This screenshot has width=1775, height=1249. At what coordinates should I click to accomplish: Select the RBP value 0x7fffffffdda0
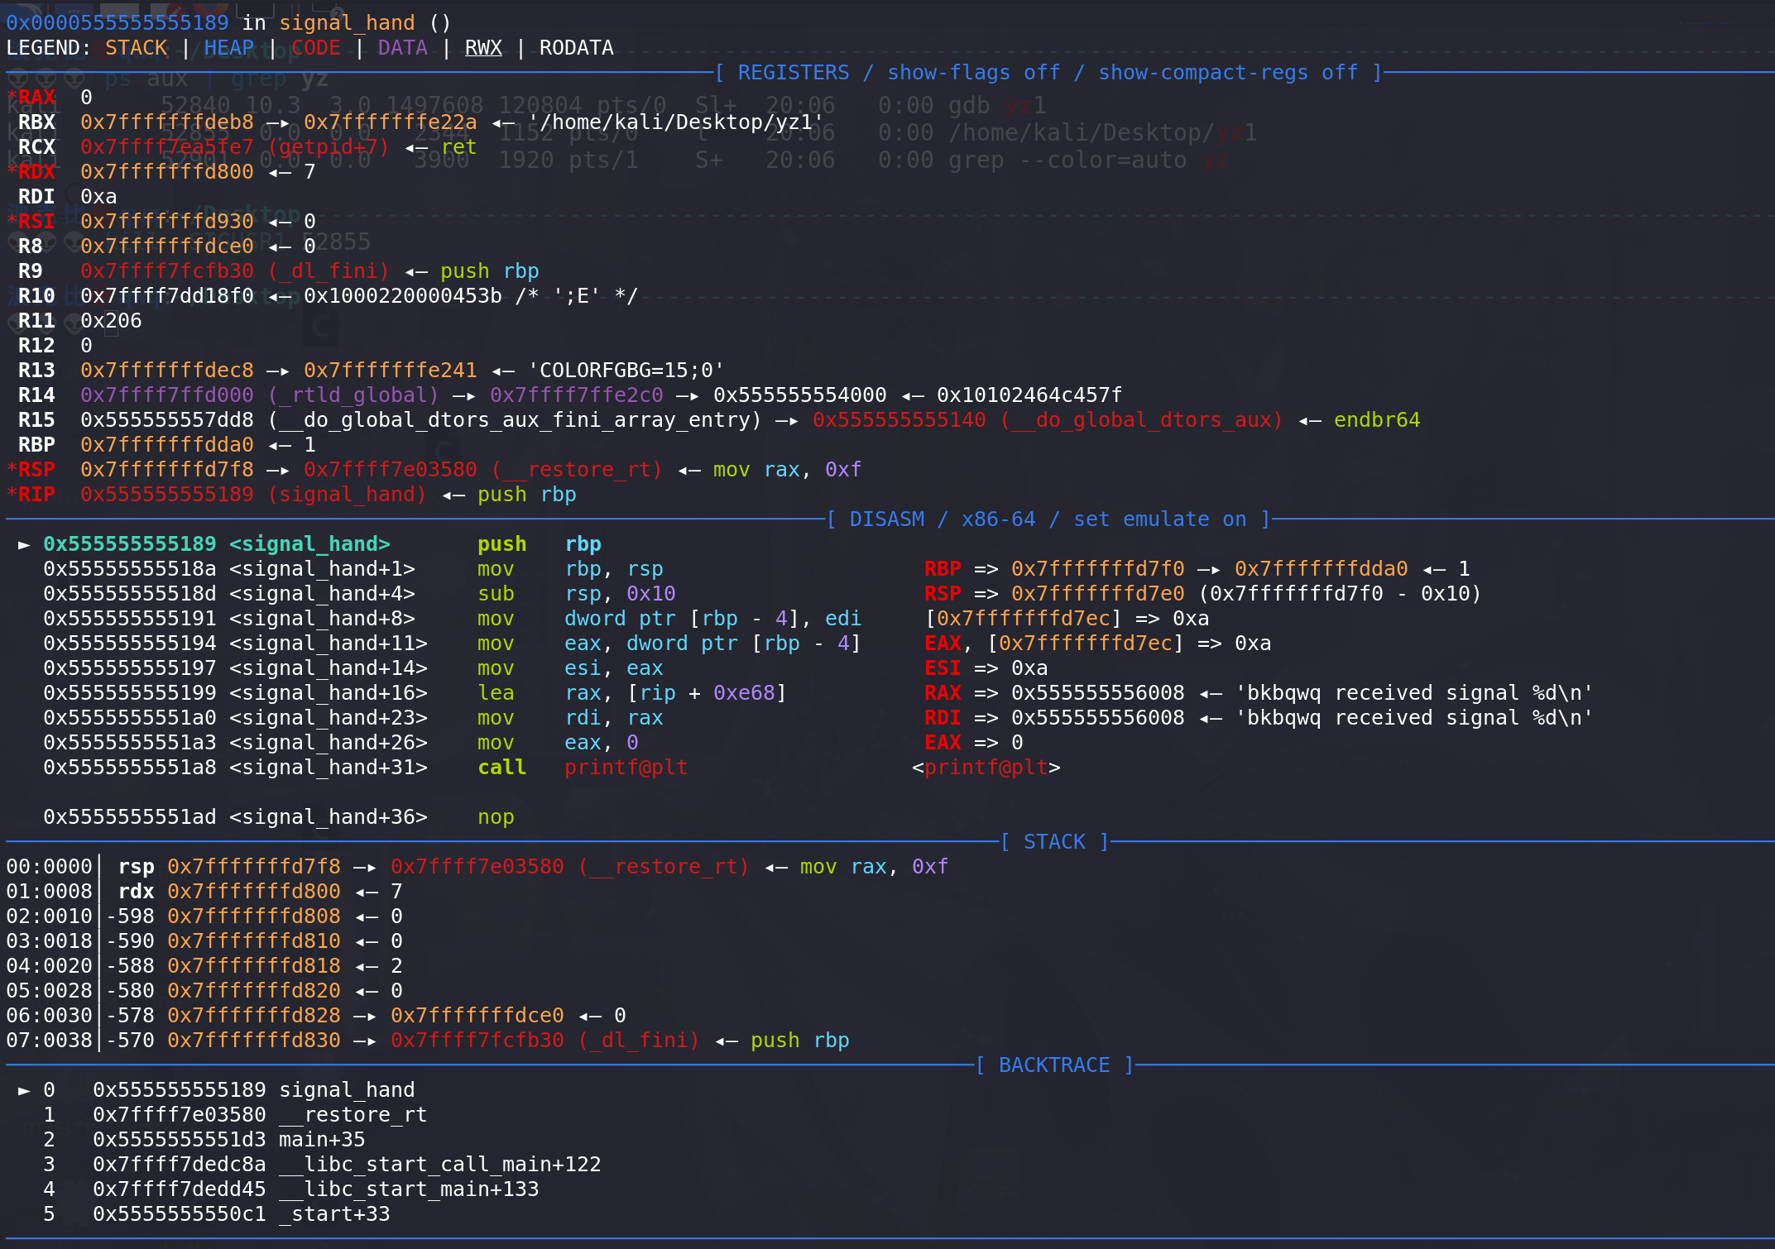click(x=167, y=445)
